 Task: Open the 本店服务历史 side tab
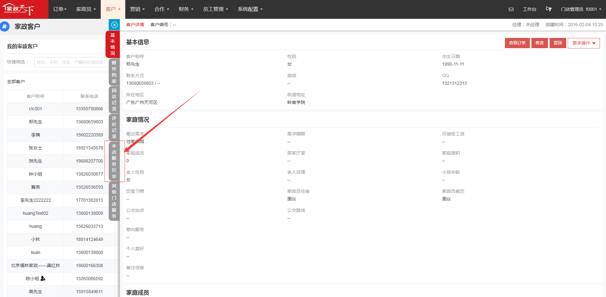coord(114,161)
